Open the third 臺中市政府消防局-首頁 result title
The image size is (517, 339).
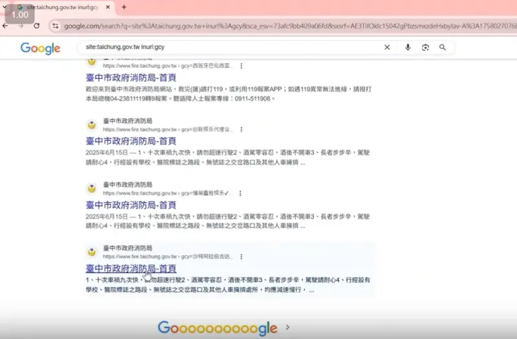[131, 205]
